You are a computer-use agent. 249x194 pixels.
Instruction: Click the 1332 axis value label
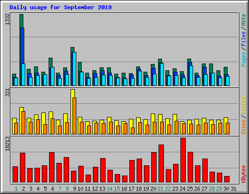(x=7, y=19)
